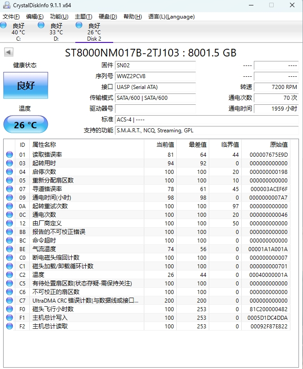Click status orb of attribute C1 row

tap(9, 266)
